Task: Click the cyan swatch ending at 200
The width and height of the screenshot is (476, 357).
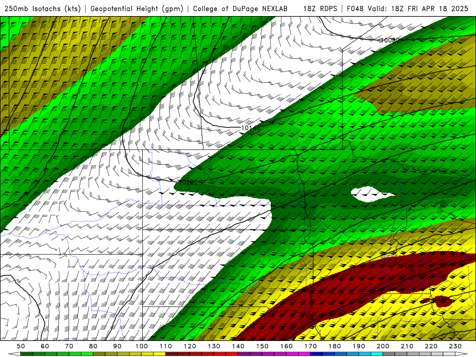Action: 377,354
